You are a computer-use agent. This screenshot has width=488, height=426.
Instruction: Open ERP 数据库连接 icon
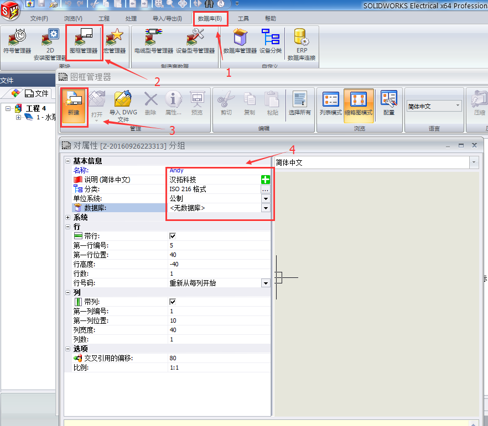[x=302, y=44]
